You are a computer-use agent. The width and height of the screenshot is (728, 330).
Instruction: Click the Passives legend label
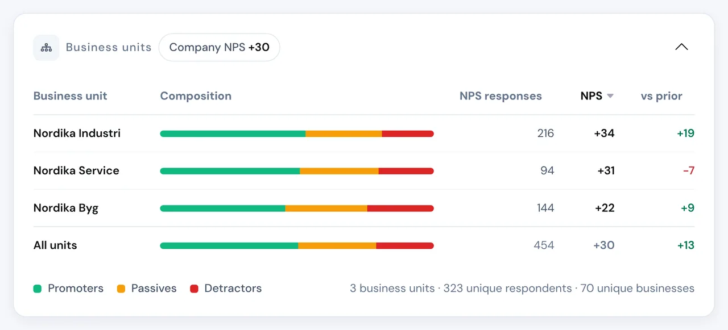pyautogui.click(x=154, y=289)
